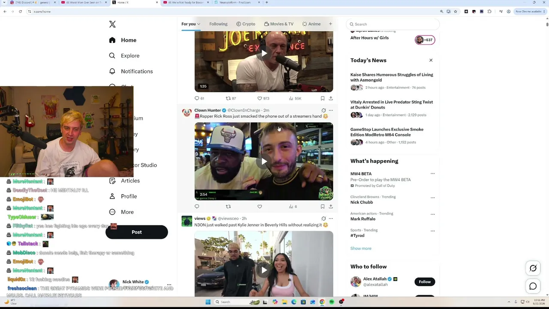This screenshot has width=549, height=309.
Task: Like Clown Hunter's Rick Ross post
Action: (259, 206)
